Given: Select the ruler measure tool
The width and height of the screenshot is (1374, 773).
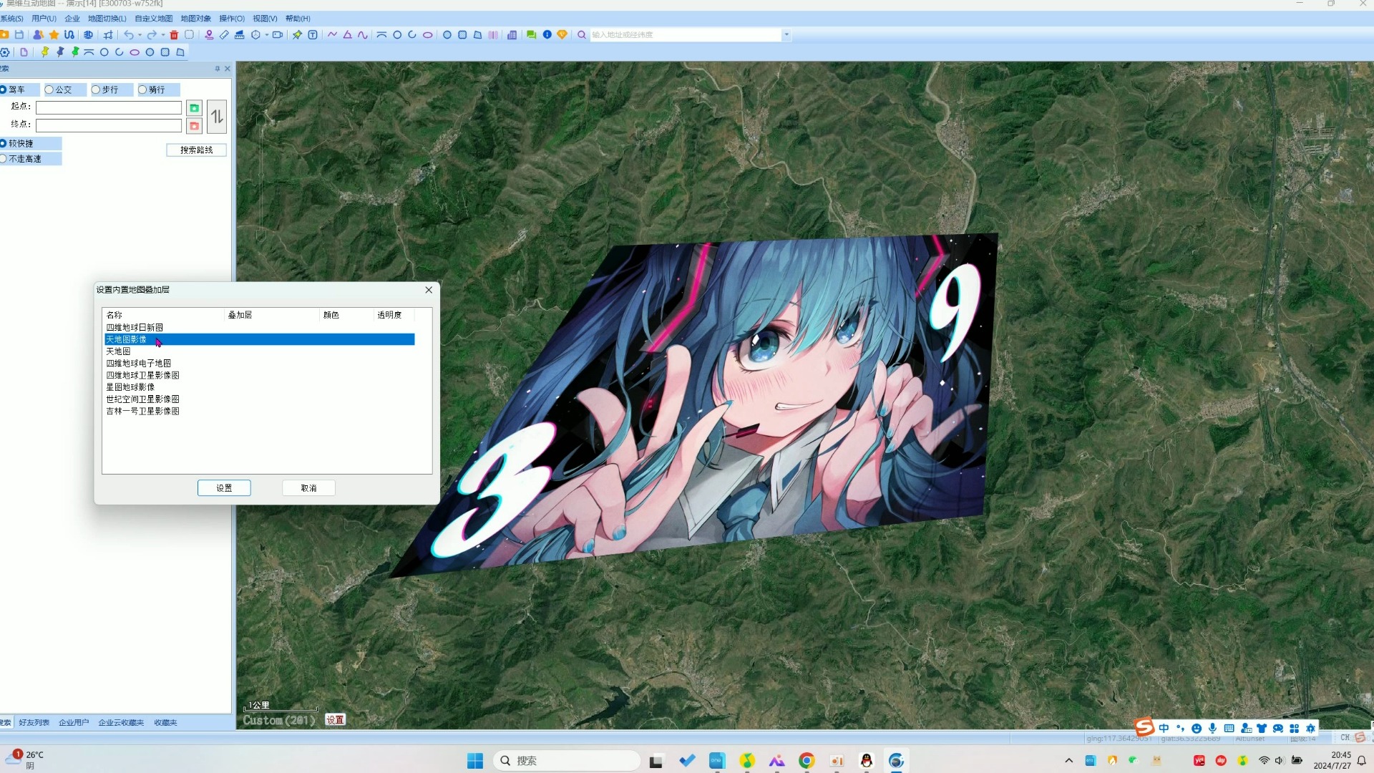Looking at the screenshot, I should pos(224,34).
